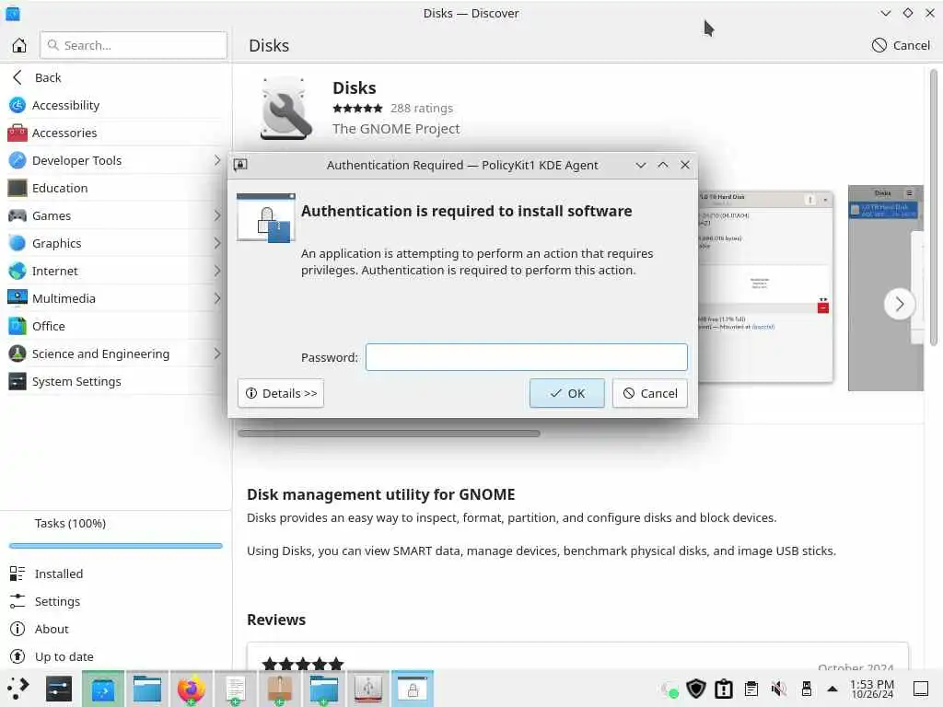Screen dimensions: 943x707
Task: Expand the Internet subcategory arrow
Action: pos(217,272)
